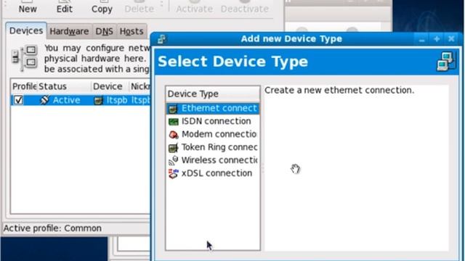Click the Copy toolbar button

coord(102,7)
